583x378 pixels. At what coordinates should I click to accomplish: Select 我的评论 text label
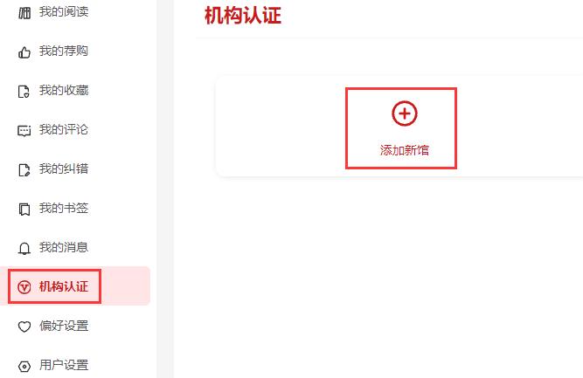click(64, 129)
